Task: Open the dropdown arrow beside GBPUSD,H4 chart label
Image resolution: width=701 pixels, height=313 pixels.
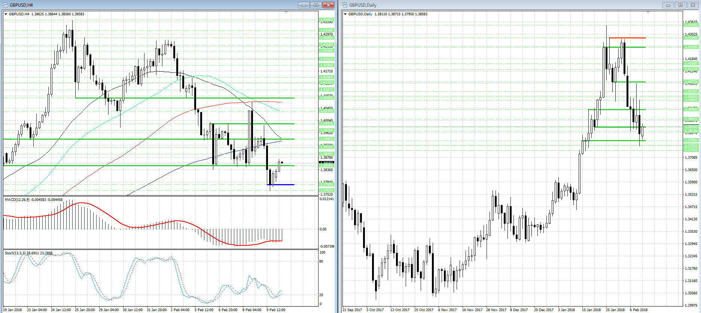Action: pyautogui.click(x=6, y=14)
